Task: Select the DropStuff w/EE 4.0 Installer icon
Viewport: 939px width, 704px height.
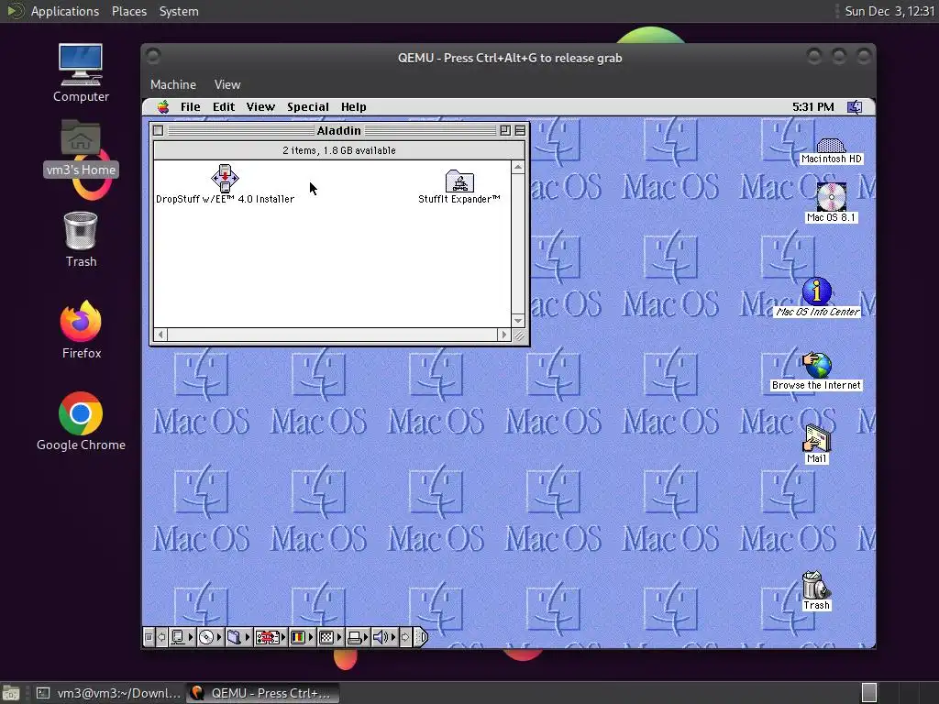Action: coord(225,178)
